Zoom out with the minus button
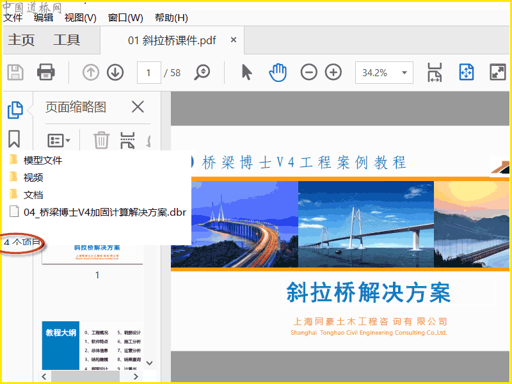512x384 pixels. pyautogui.click(x=309, y=72)
